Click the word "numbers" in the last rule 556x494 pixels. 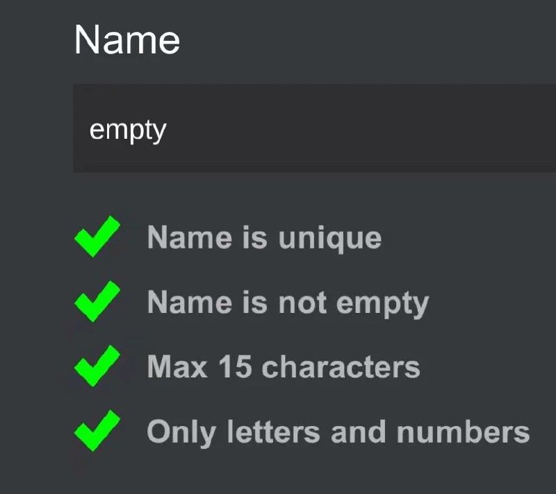coord(463,432)
